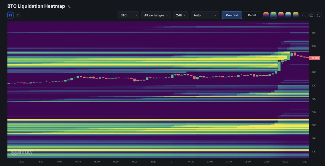Click the 86K price axis label
Viewport: 325px width, 166px height.
coord(314,46)
